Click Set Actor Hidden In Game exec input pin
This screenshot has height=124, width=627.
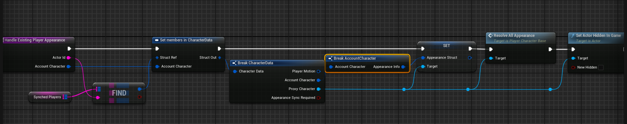[573, 49]
